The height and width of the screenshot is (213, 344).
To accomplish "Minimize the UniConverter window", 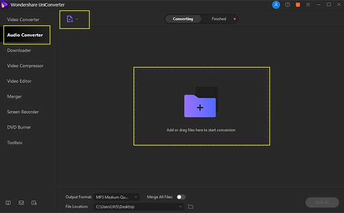I will (319, 5).
